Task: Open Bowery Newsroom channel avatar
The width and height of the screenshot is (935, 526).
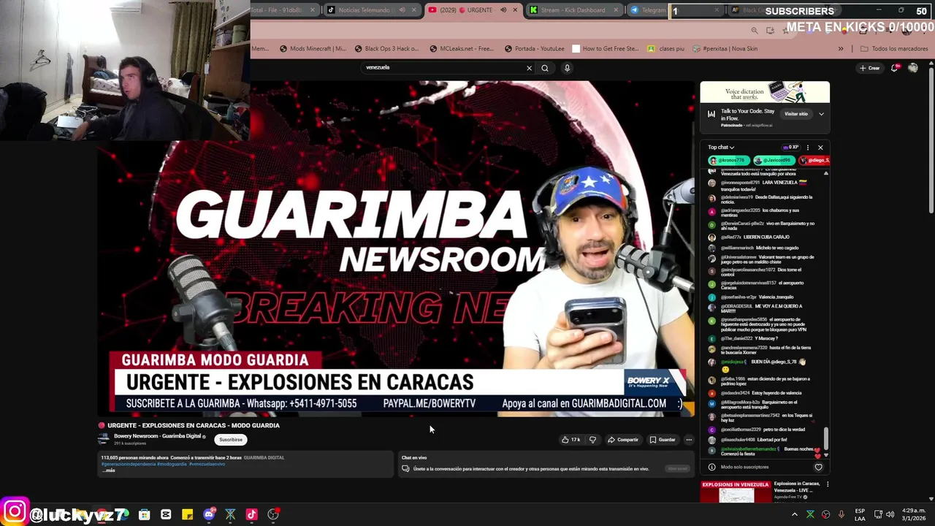Action: tap(104, 438)
